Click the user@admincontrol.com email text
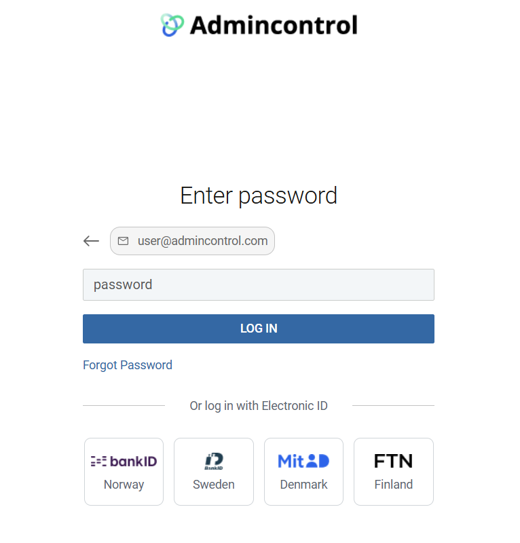Screen dimensions: 520x543 click(203, 241)
